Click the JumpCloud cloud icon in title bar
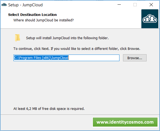Image resolution: width=160 pixels, height=131 pixels. click(x=4, y=5)
